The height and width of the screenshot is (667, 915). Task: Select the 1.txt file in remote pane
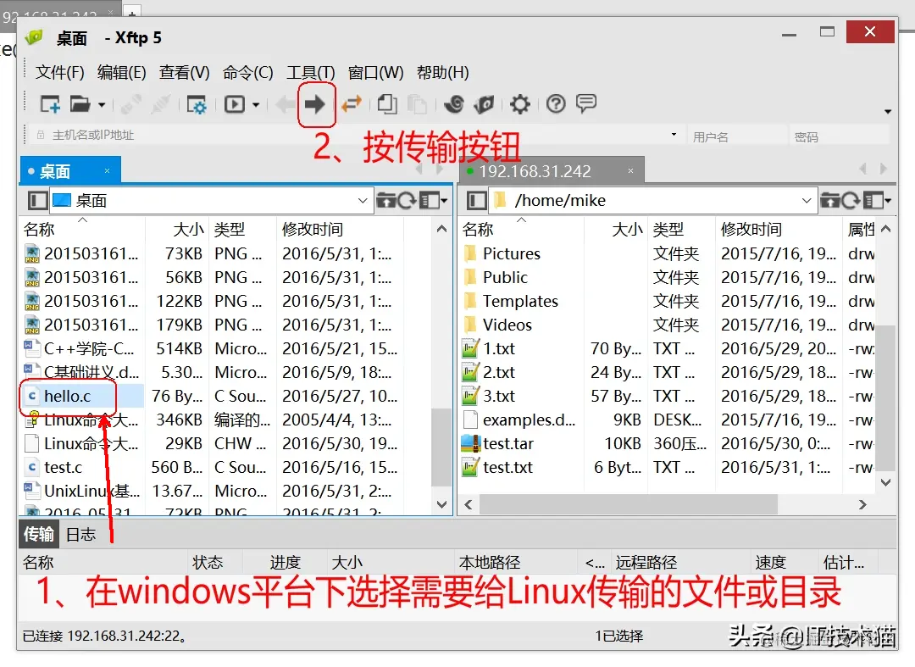coord(499,349)
